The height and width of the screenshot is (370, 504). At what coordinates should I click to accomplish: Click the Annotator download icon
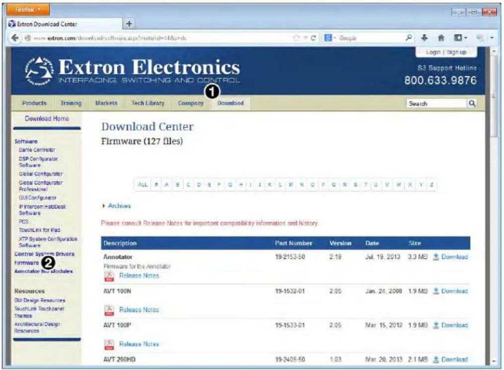coord(436,257)
